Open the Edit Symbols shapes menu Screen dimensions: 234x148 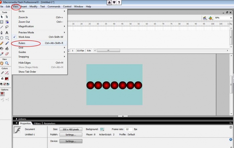click(210, 18)
